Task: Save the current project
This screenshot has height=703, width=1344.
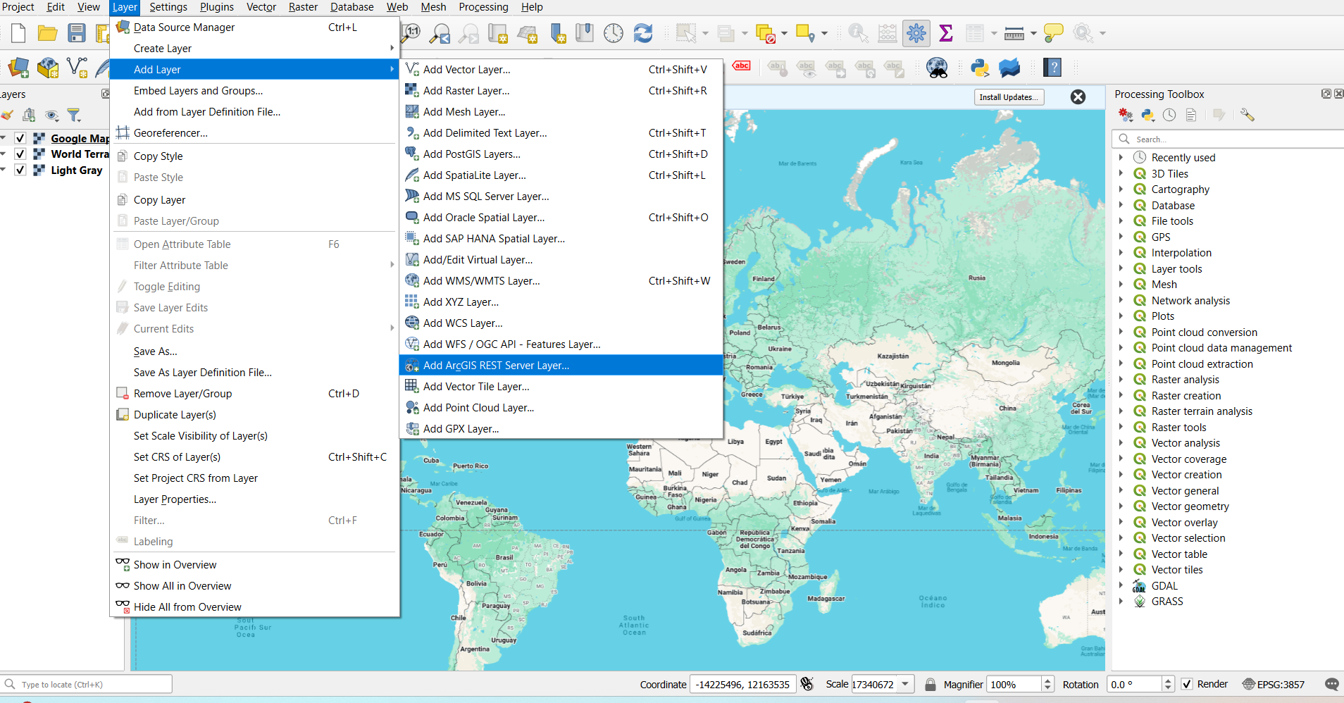Action: 77,32
